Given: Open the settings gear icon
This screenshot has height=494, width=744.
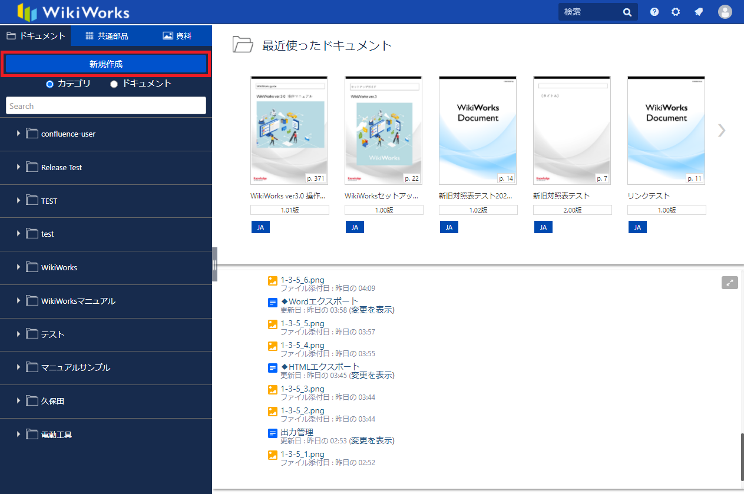Looking at the screenshot, I should [x=676, y=12].
